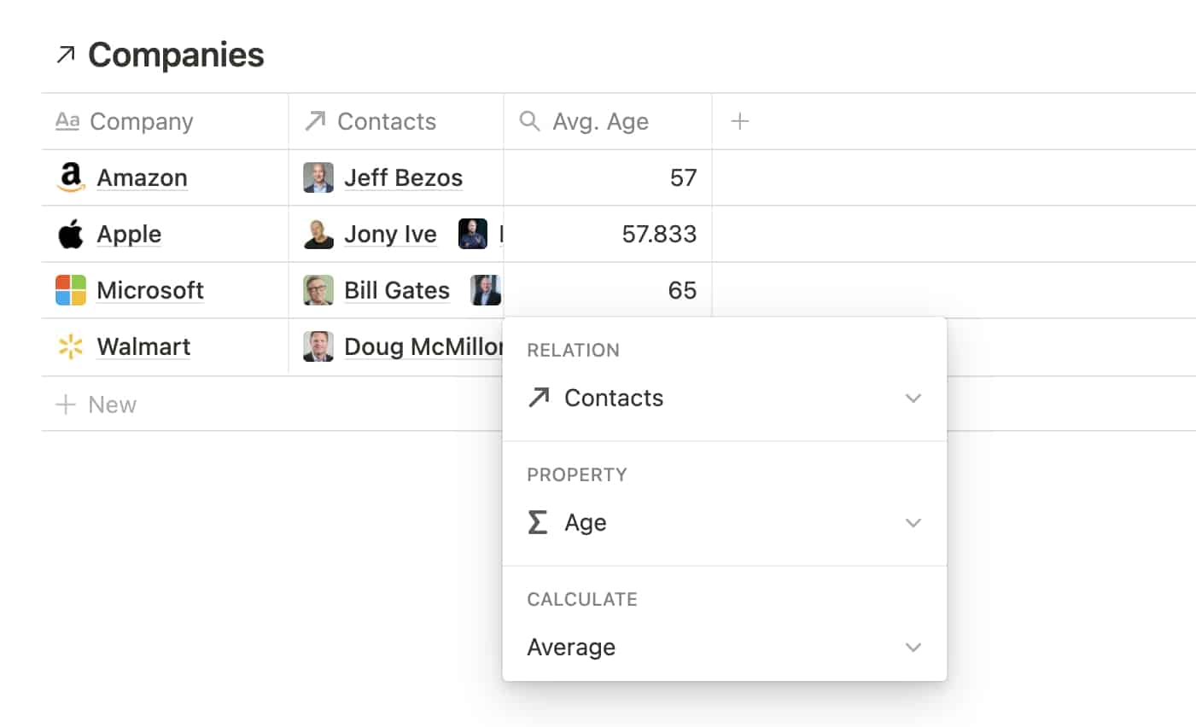Image resolution: width=1196 pixels, height=727 pixels.
Task: Open the Microsoft page link
Action: 150,290
